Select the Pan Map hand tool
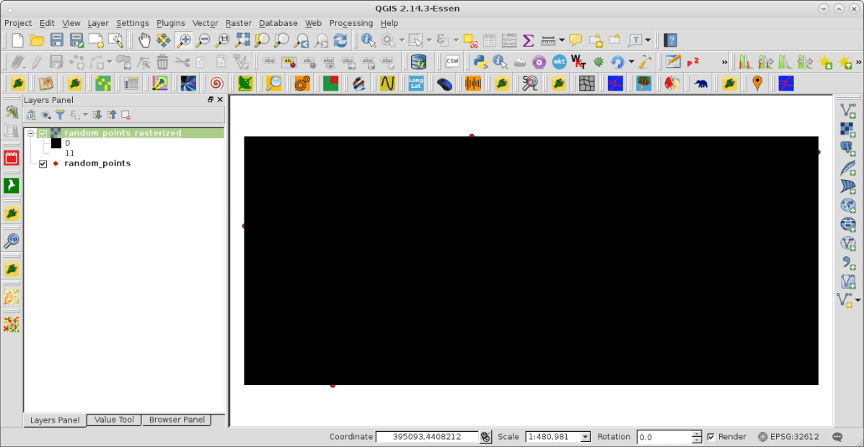 pos(144,40)
